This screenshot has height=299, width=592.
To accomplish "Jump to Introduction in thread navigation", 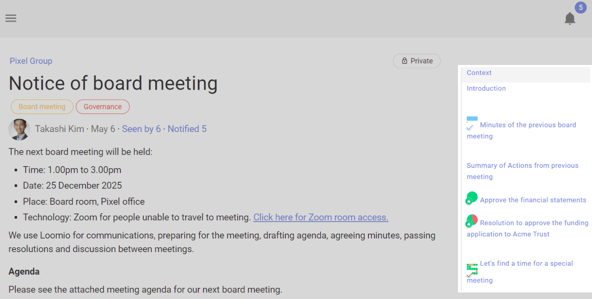I will [x=486, y=88].
